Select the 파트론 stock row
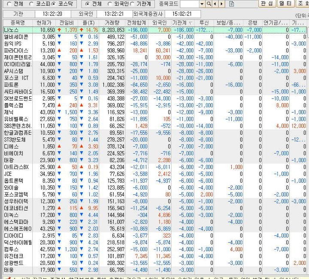Viewport: 309px width, 279px height. click(x=155, y=85)
